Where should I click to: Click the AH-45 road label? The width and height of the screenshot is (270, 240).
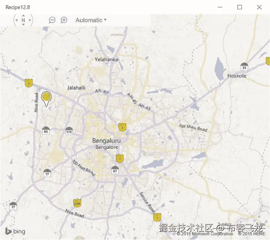coord(132,98)
